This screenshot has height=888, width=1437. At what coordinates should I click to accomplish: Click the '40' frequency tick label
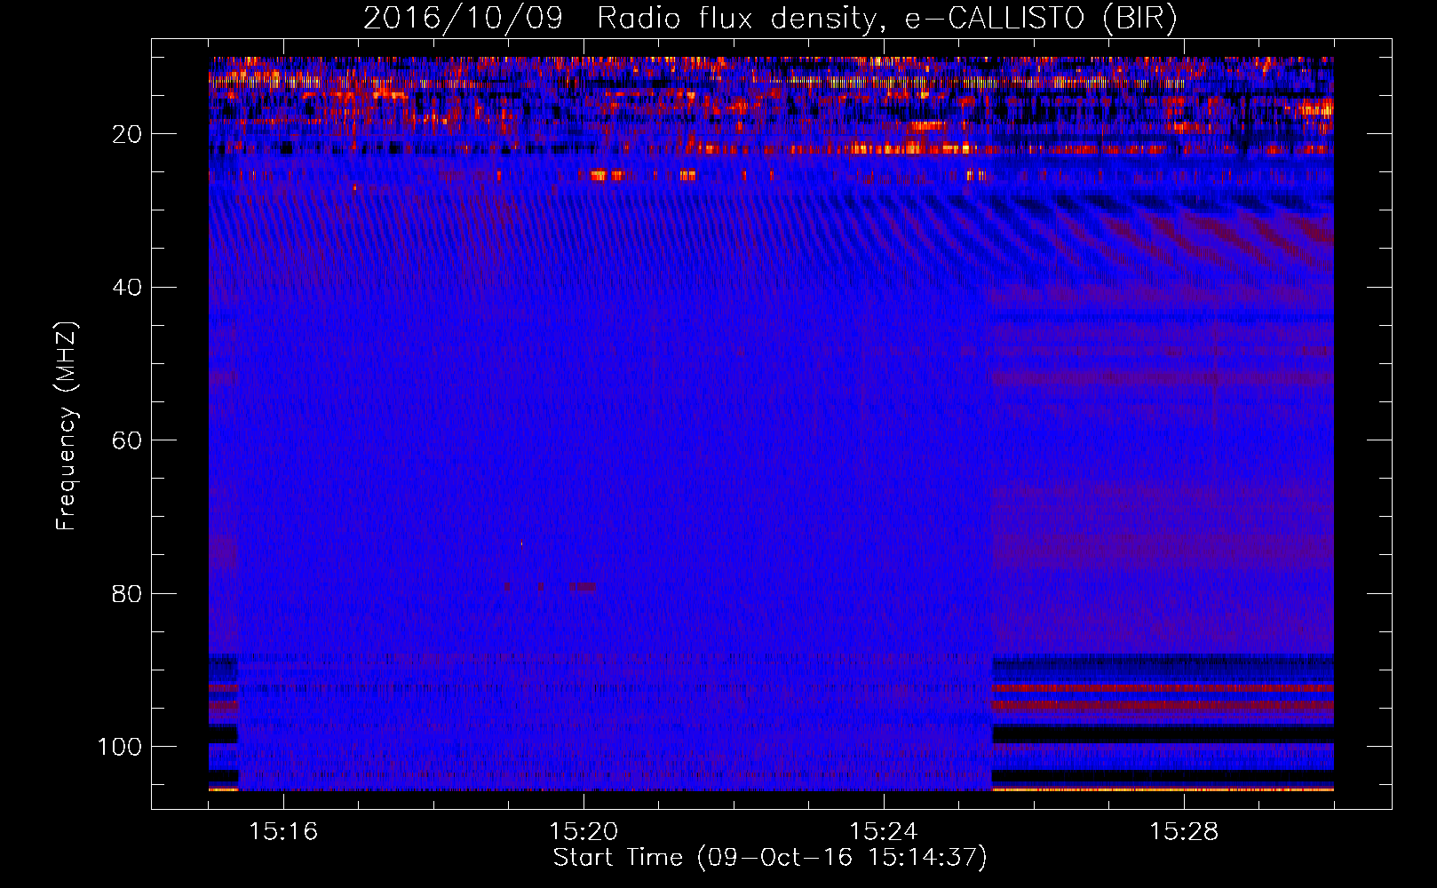tap(127, 288)
